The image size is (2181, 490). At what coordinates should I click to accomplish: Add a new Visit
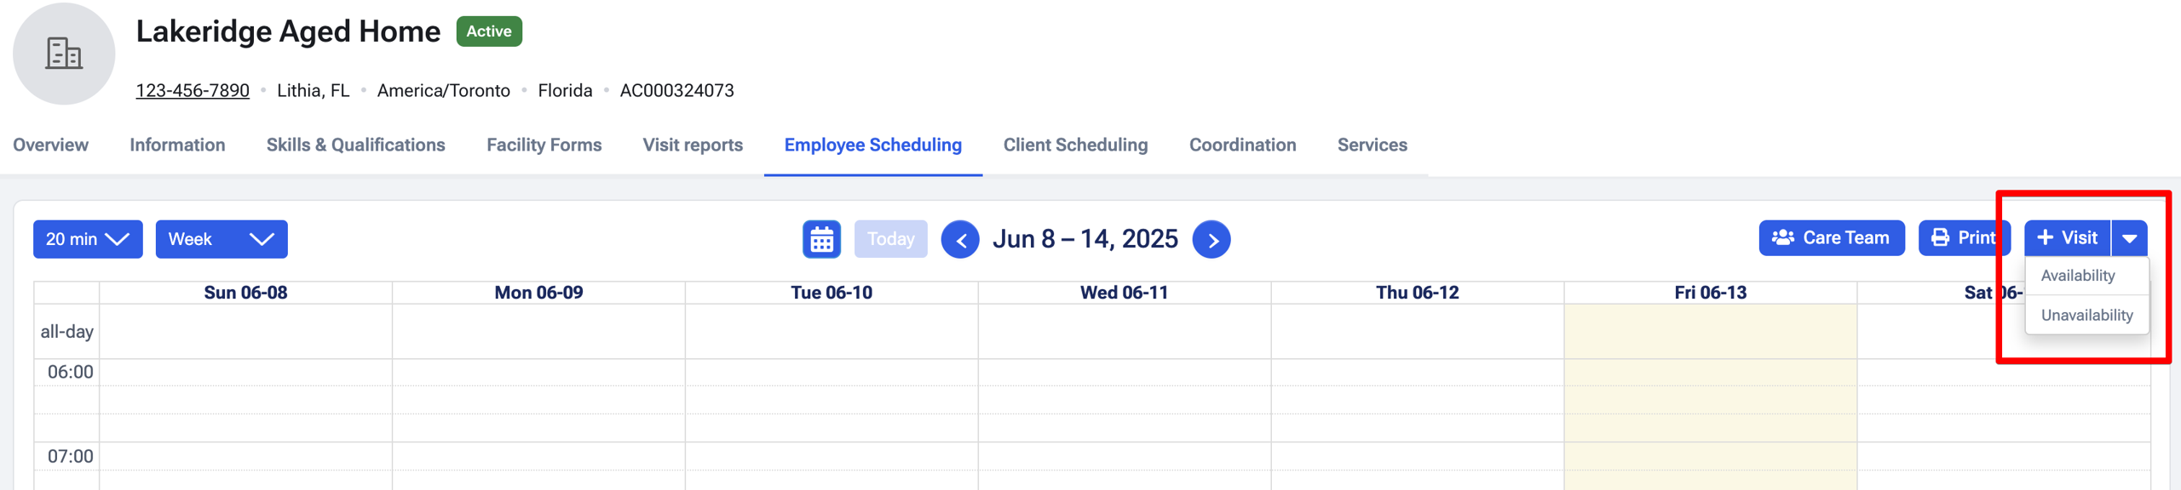[x=2067, y=238]
